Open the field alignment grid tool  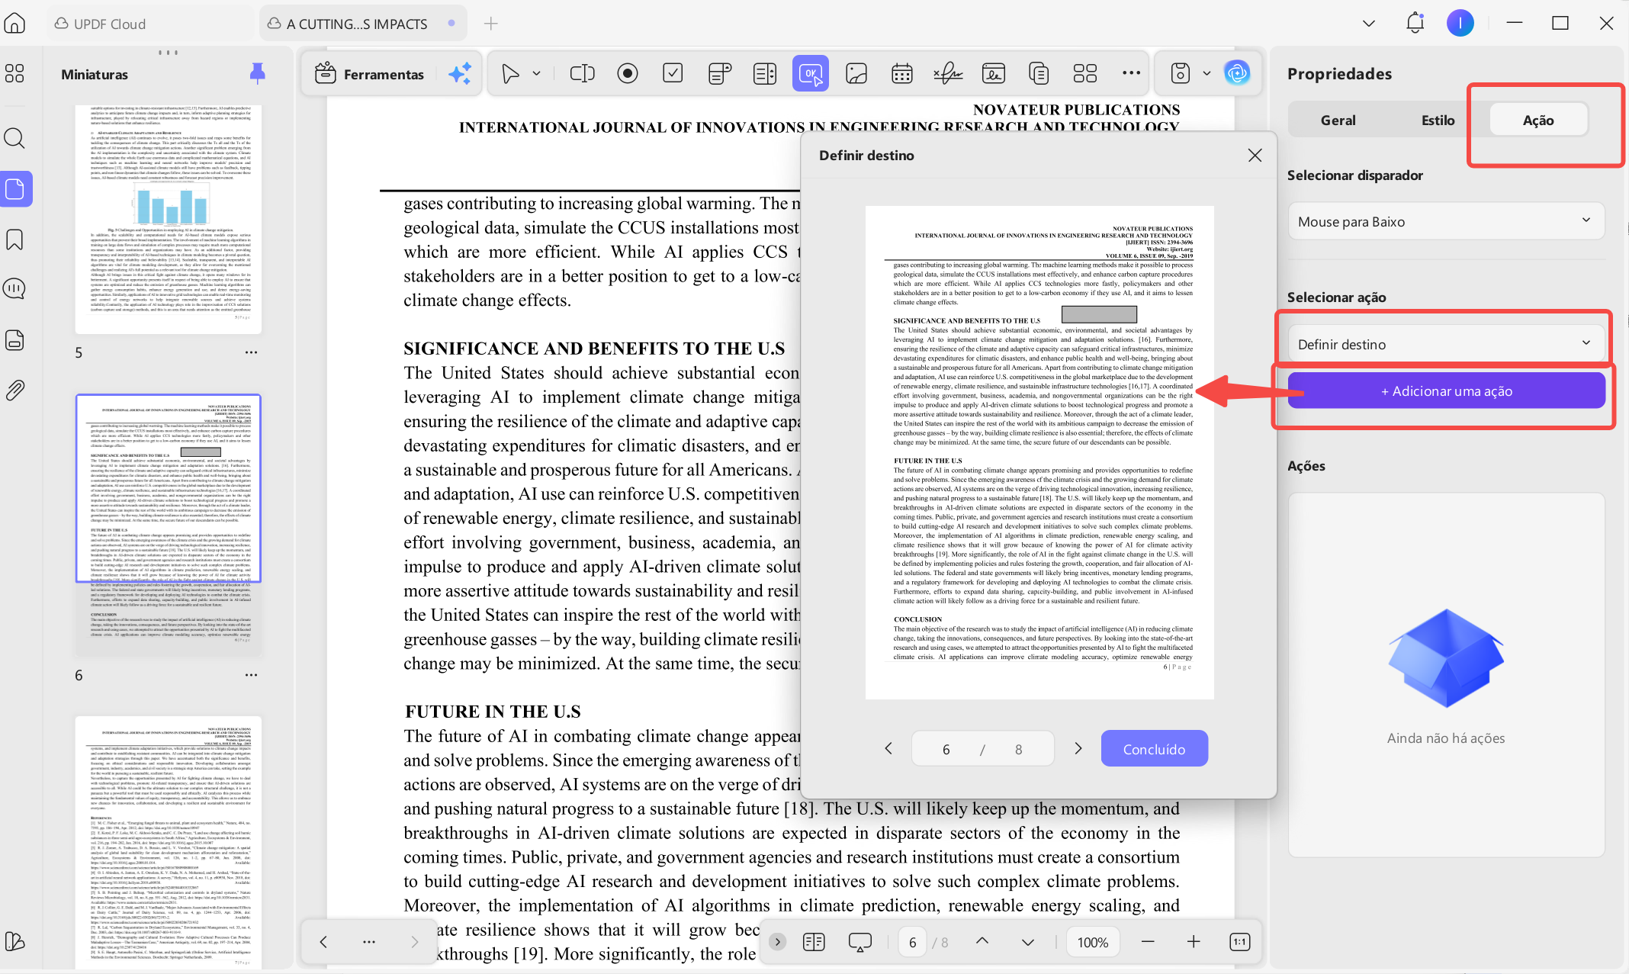(1084, 73)
